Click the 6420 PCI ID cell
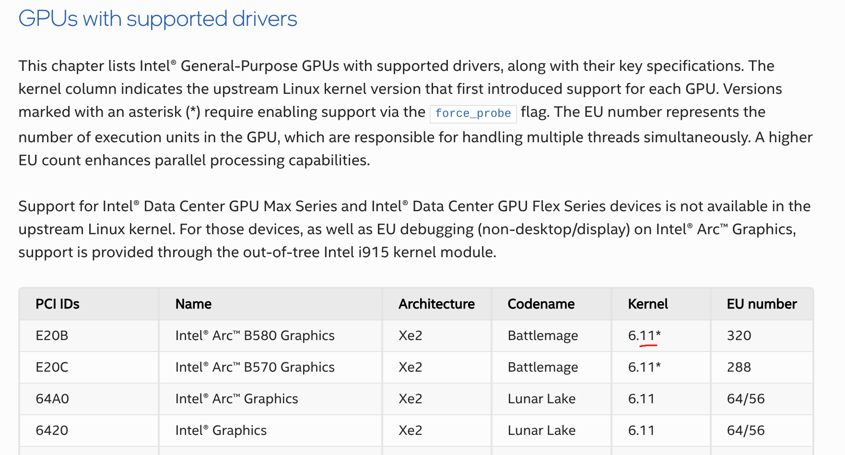This screenshot has height=455, width=845. pos(52,431)
